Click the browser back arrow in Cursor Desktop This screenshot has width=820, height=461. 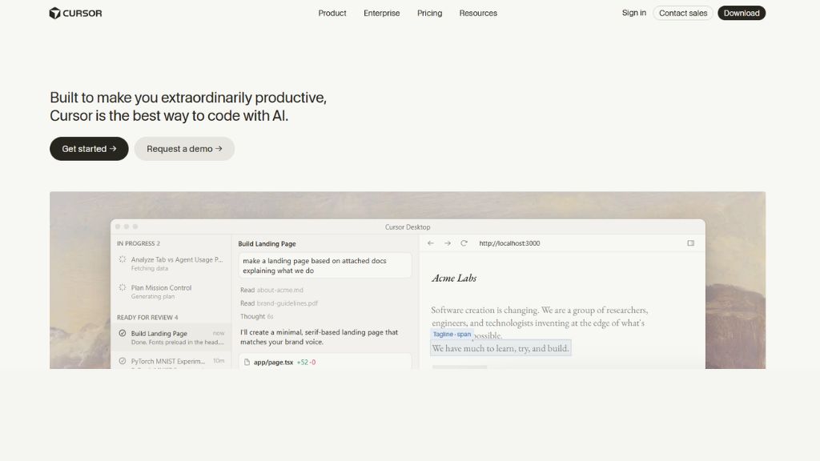430,243
